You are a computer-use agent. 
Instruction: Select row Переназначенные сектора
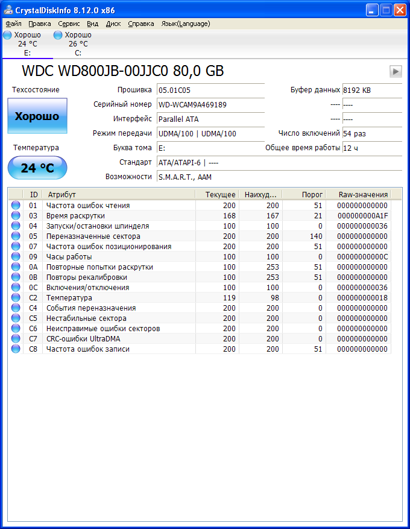coord(200,236)
